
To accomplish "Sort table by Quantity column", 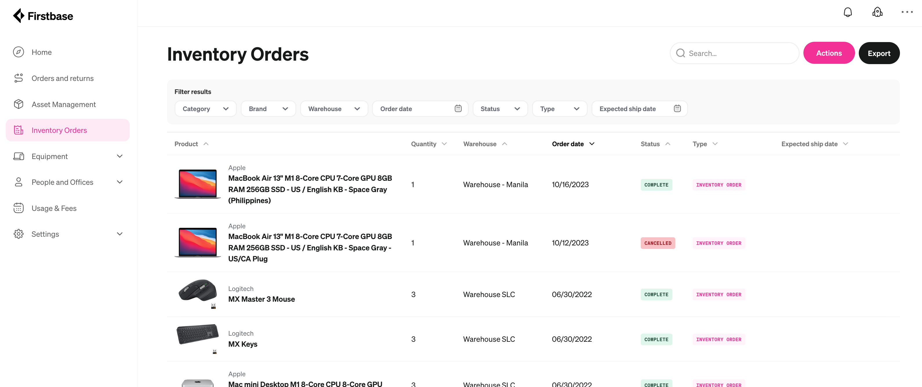I will 429,144.
